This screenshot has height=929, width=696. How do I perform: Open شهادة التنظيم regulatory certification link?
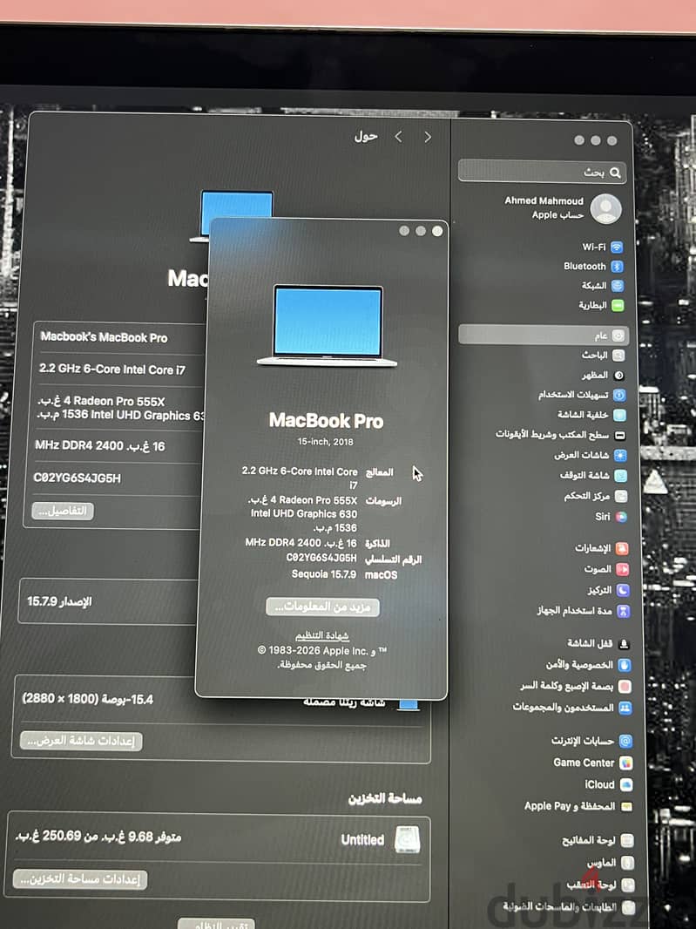coord(322,635)
